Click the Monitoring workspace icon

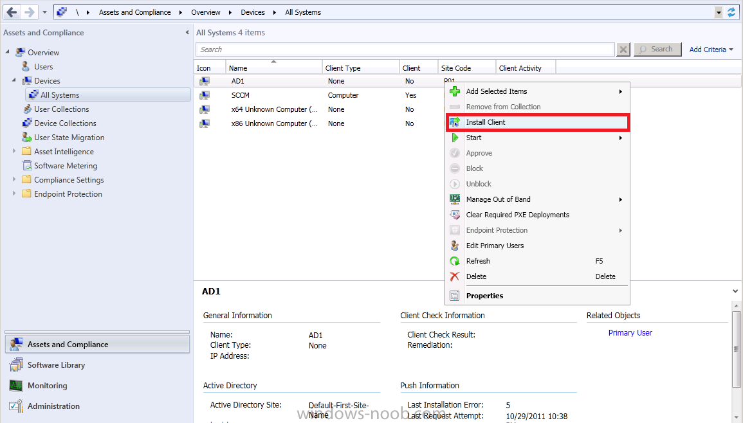pyautogui.click(x=16, y=386)
